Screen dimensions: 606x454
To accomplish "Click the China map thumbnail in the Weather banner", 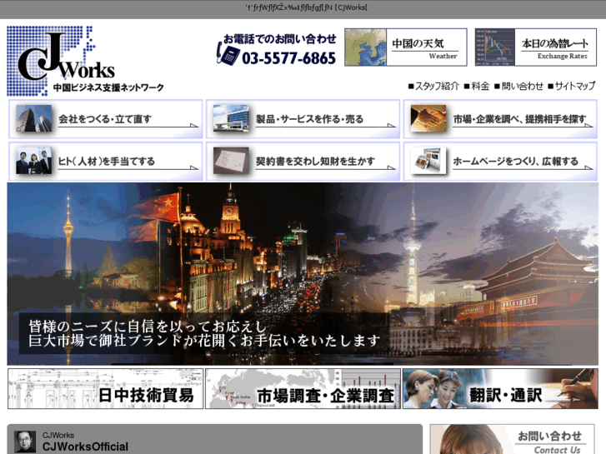I will pyautogui.click(x=366, y=47).
